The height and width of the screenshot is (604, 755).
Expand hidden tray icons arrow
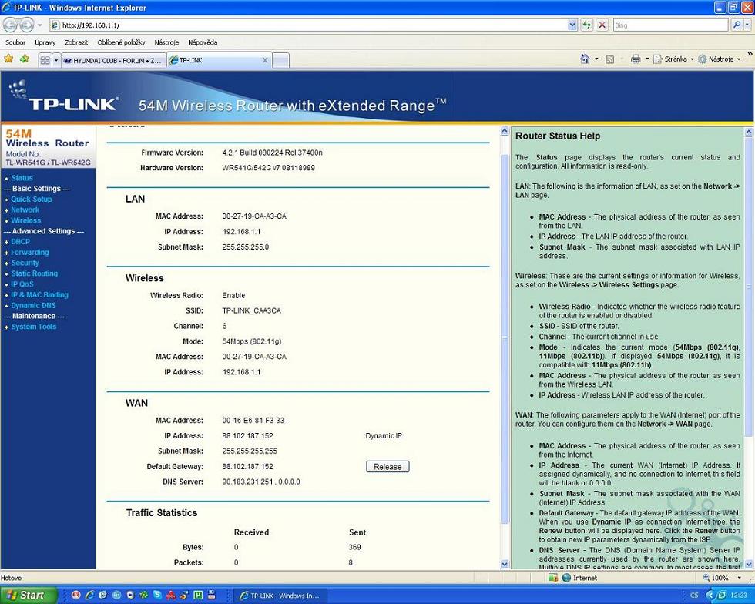click(x=709, y=596)
